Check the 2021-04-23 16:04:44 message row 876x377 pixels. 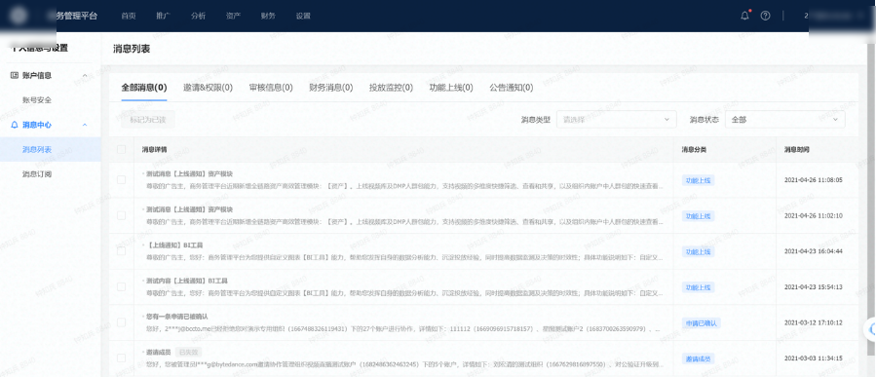point(121,251)
